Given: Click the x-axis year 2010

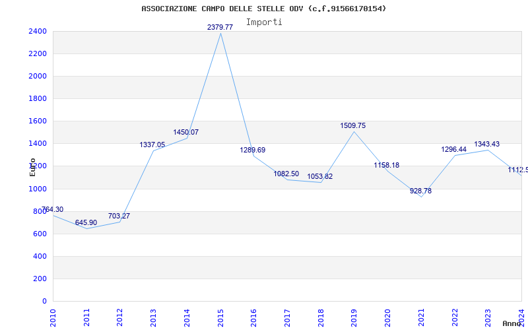Looking at the screenshot, I should 53,318.
